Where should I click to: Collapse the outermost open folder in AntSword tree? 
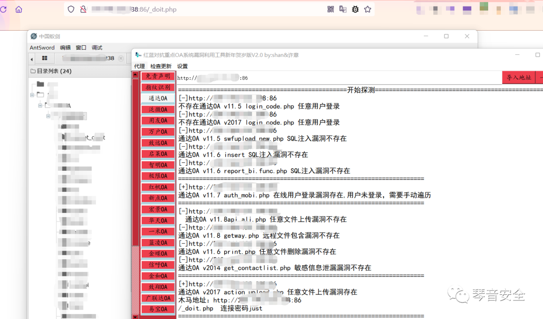32,94
